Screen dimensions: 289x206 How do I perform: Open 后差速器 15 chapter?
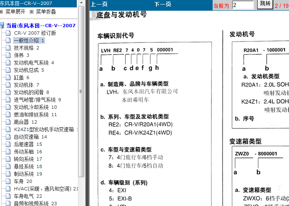[x=28, y=144]
